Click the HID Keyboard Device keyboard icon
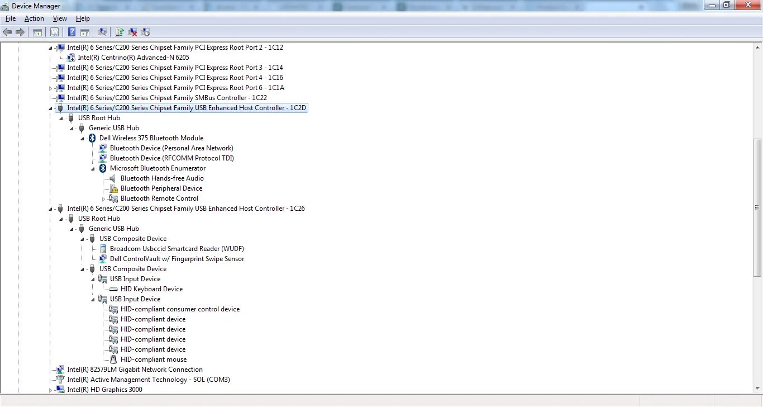Viewport: 763px width, 407px height. (113, 289)
